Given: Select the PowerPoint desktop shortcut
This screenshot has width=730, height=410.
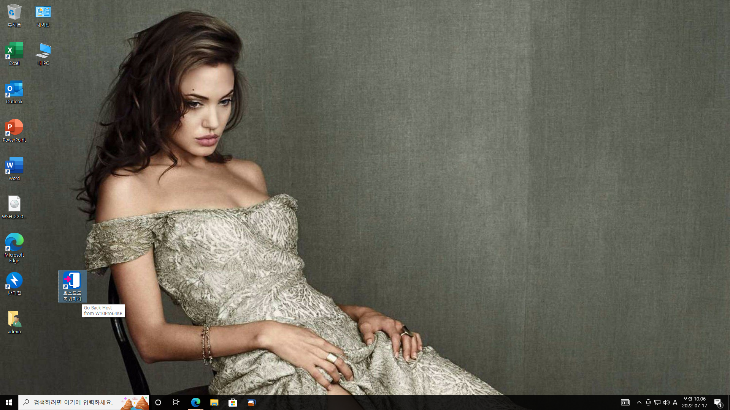Looking at the screenshot, I should coord(14,131).
